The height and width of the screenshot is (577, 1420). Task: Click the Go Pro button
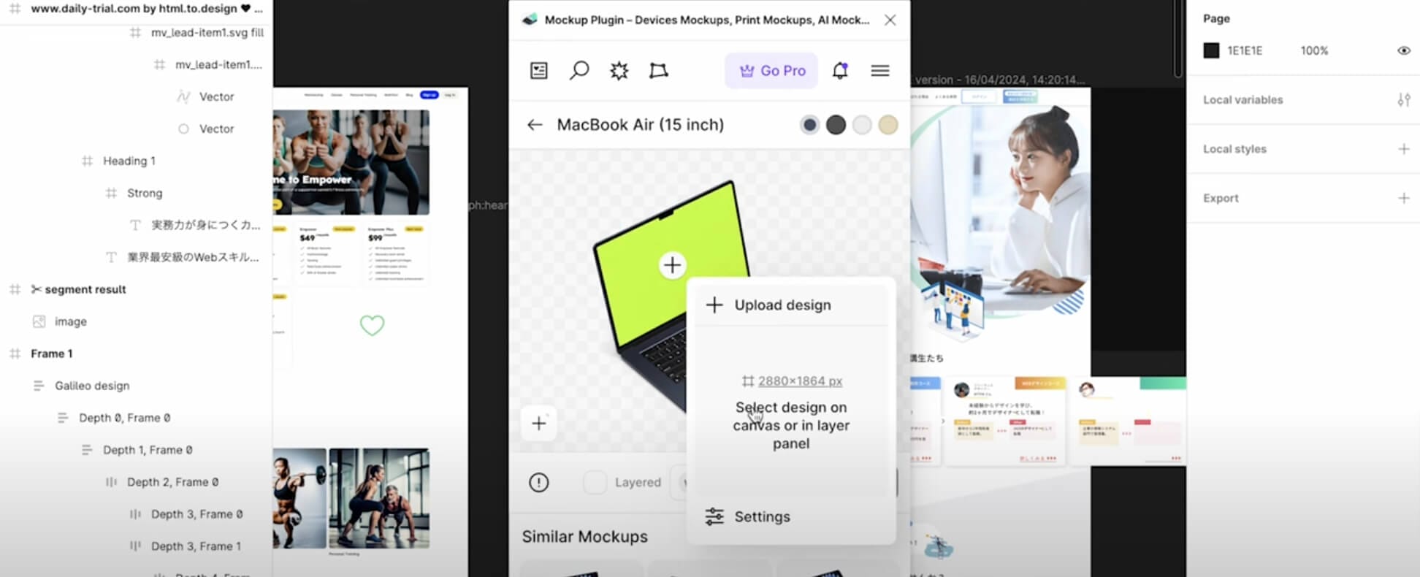coord(771,71)
